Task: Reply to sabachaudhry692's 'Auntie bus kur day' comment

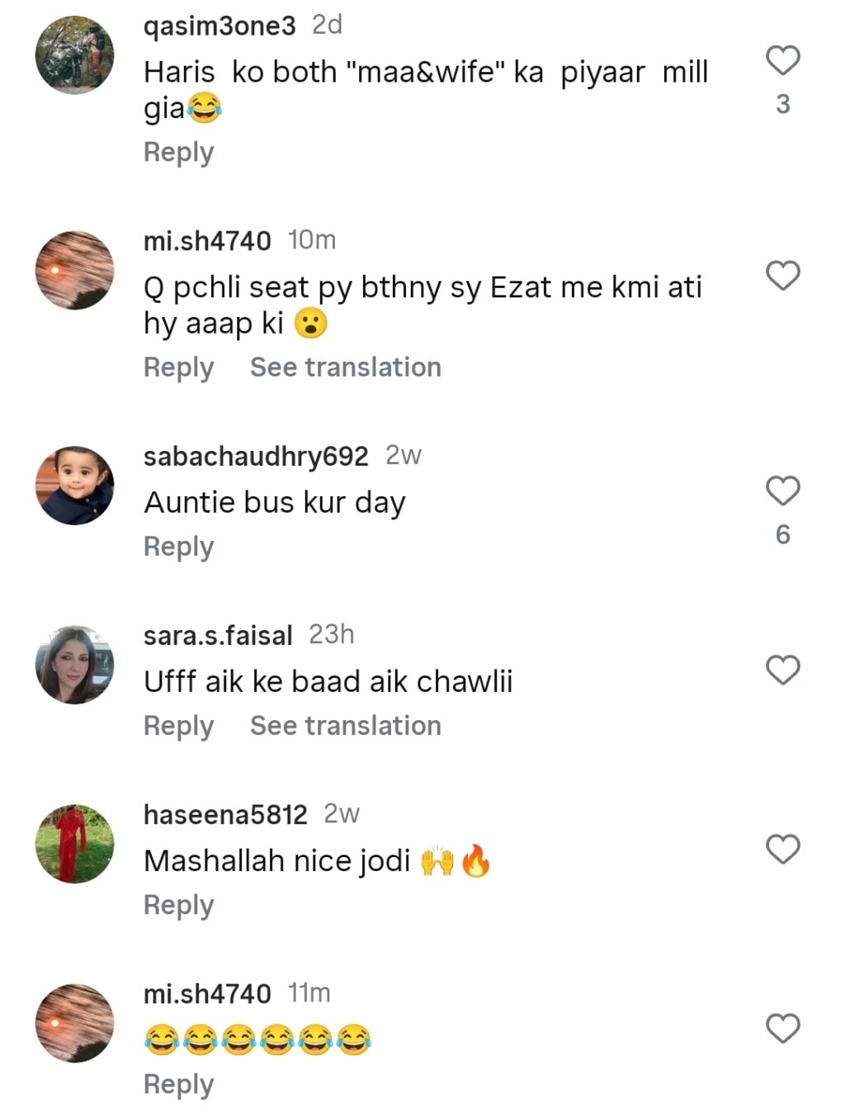Action: point(178,547)
